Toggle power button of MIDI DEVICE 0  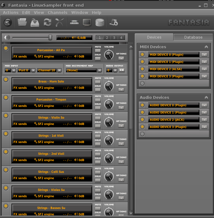click(x=142, y=54)
